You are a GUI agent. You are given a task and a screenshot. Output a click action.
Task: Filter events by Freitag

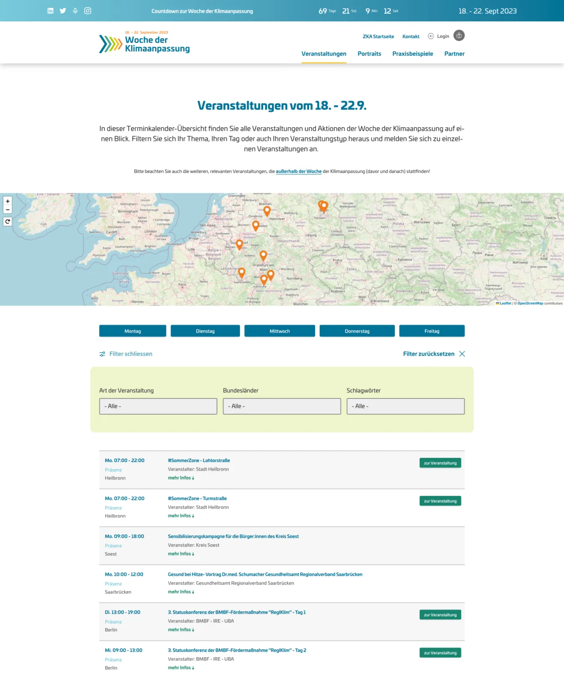pyautogui.click(x=432, y=331)
